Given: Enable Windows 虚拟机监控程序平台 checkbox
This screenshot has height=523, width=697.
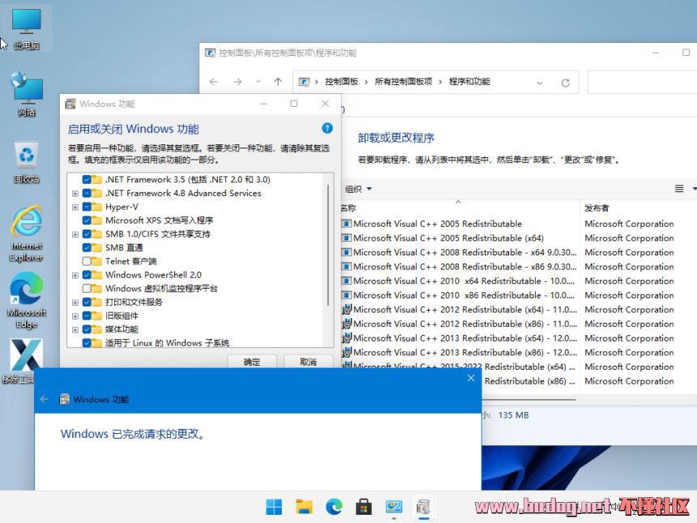Looking at the screenshot, I should [87, 289].
